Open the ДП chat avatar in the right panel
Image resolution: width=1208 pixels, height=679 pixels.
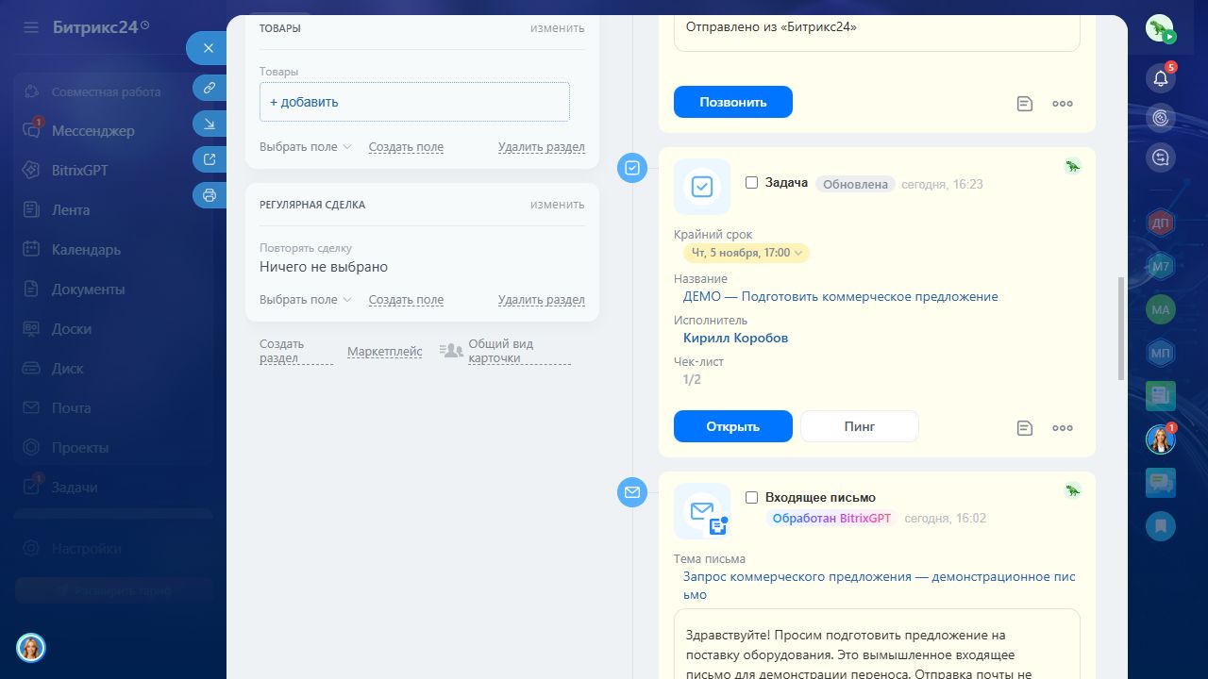point(1161,224)
